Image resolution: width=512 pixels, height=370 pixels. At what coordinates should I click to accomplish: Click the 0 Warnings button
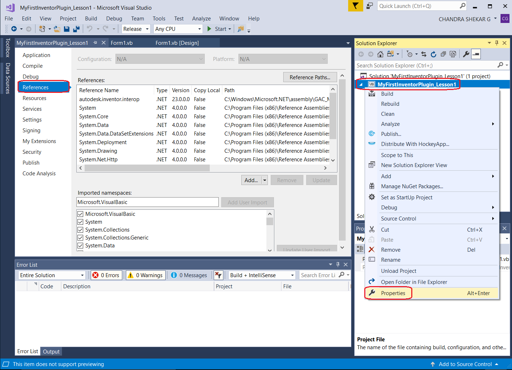point(145,275)
